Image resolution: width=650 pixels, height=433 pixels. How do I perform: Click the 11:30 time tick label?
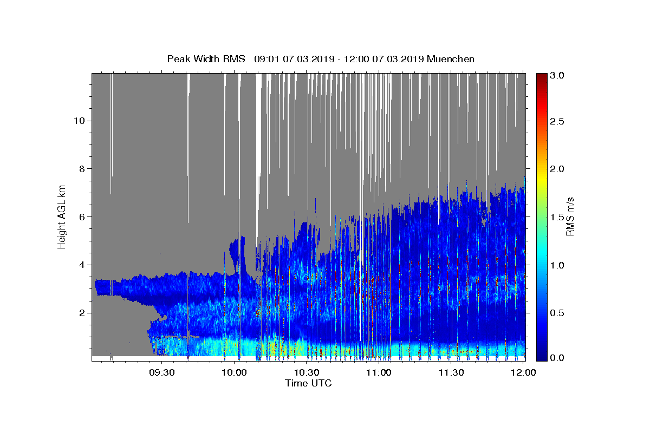click(x=451, y=373)
